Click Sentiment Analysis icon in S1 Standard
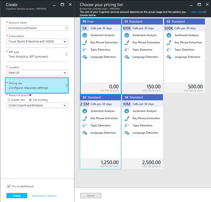The height and width of the screenshot is (202, 211). click(x=126, y=35)
